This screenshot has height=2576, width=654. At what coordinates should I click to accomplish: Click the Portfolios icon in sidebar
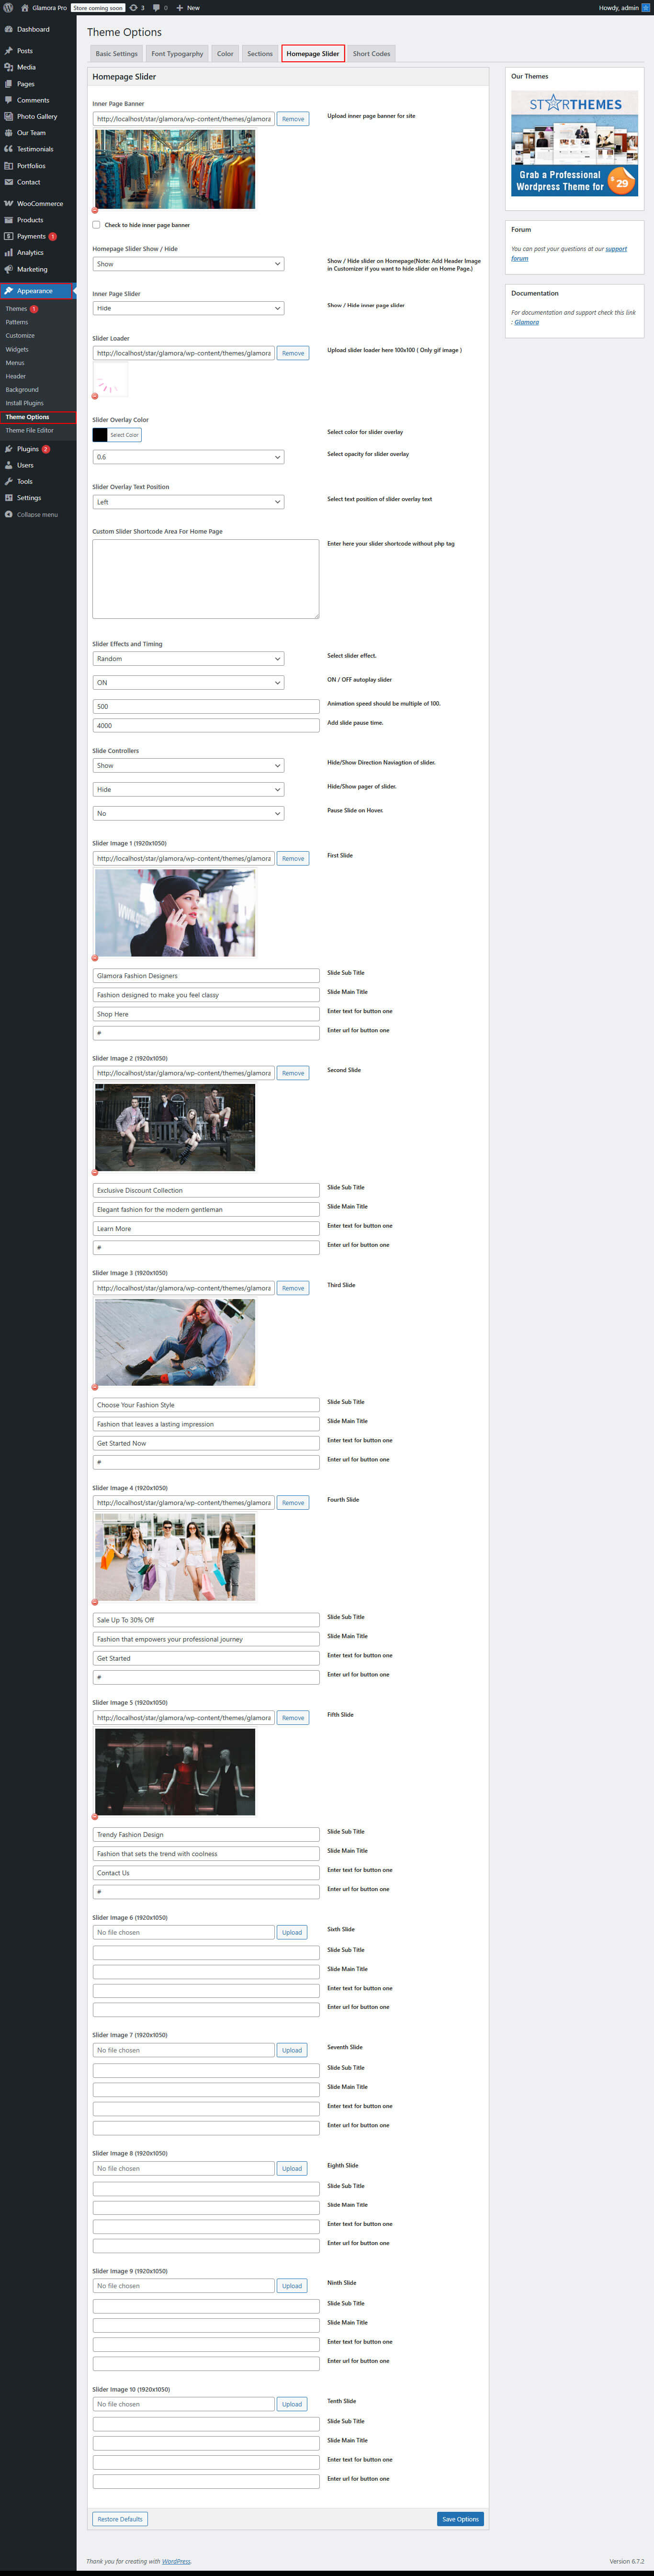(8, 166)
